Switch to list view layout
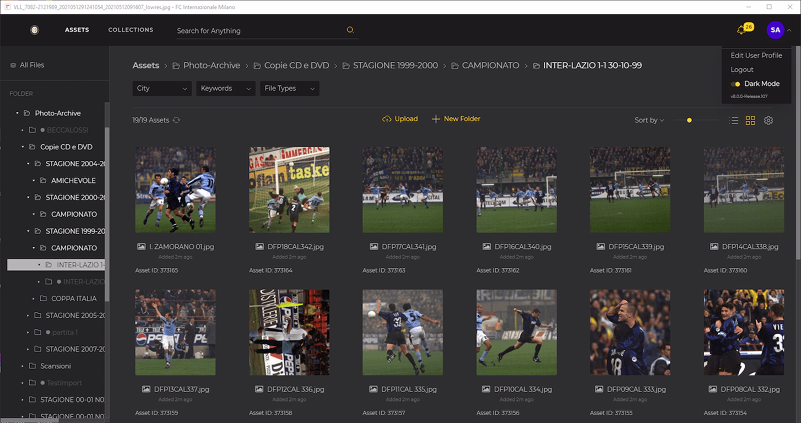Viewport: 801px width, 423px height. (x=733, y=120)
